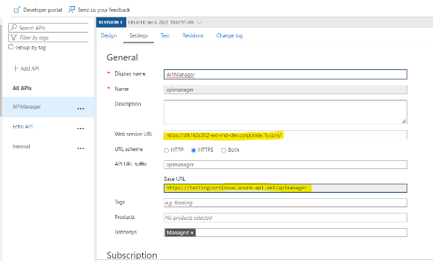Image resolution: width=433 pixels, height=262 pixels.
Task: Click the search magnifier icon in Search APIs
Action: coord(14,27)
